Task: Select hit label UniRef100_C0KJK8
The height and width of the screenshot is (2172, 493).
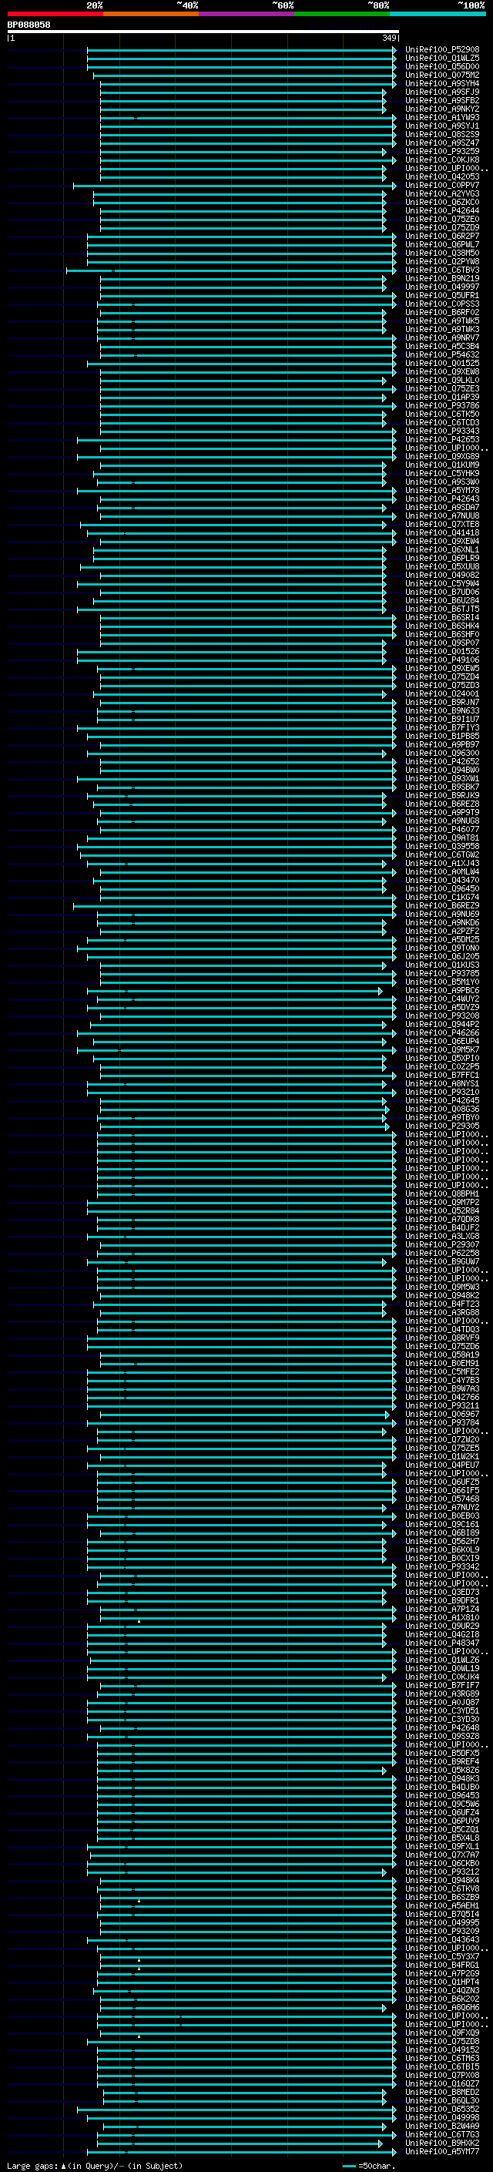Action: [442, 160]
